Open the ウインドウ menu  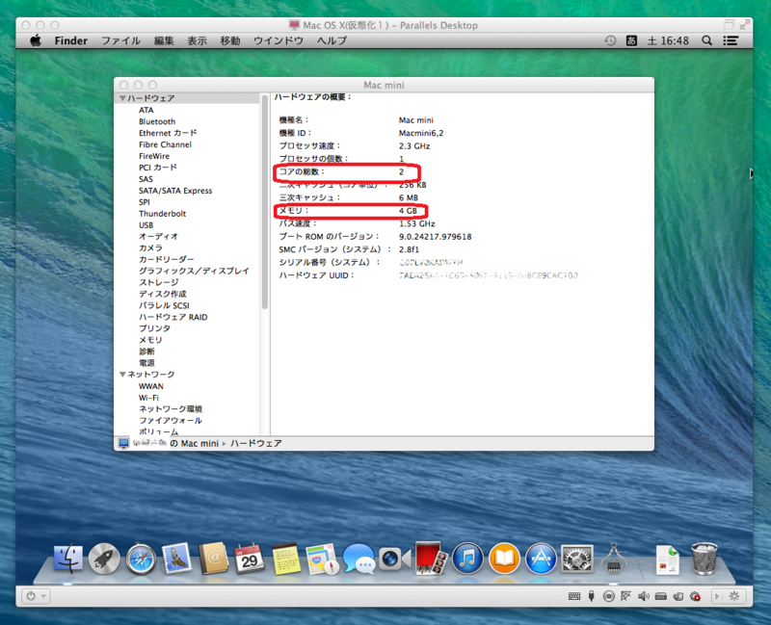279,40
